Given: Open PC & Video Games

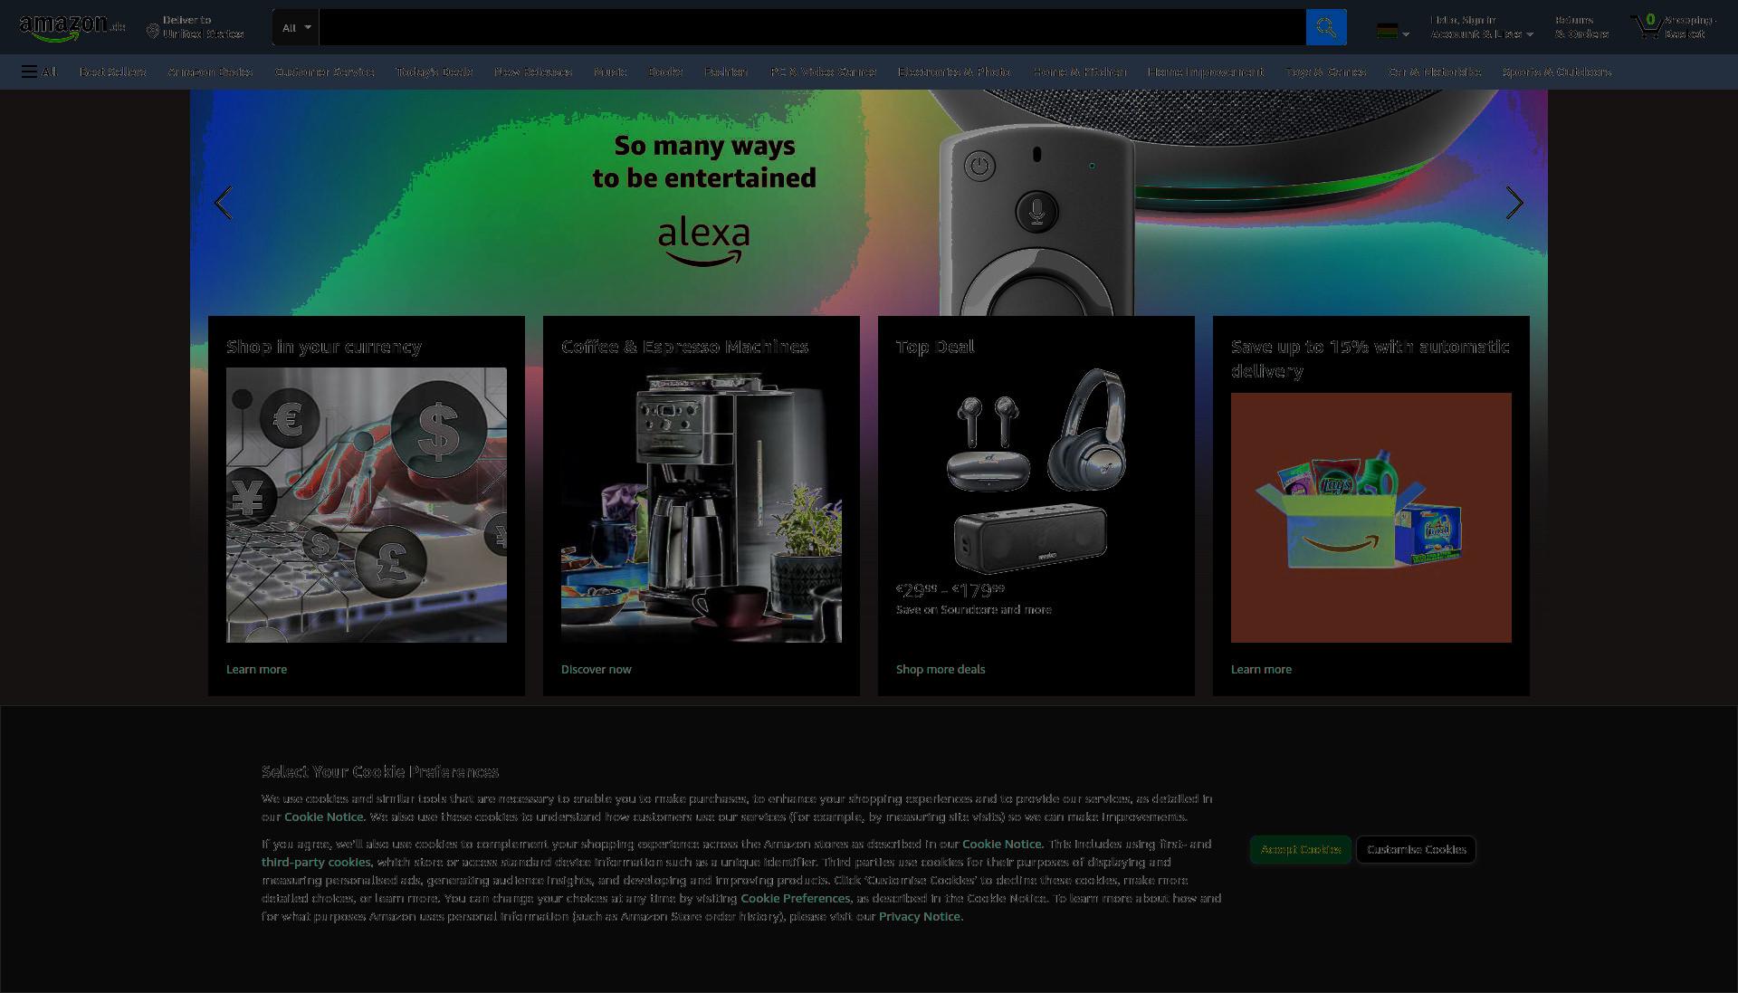Looking at the screenshot, I should 823,72.
